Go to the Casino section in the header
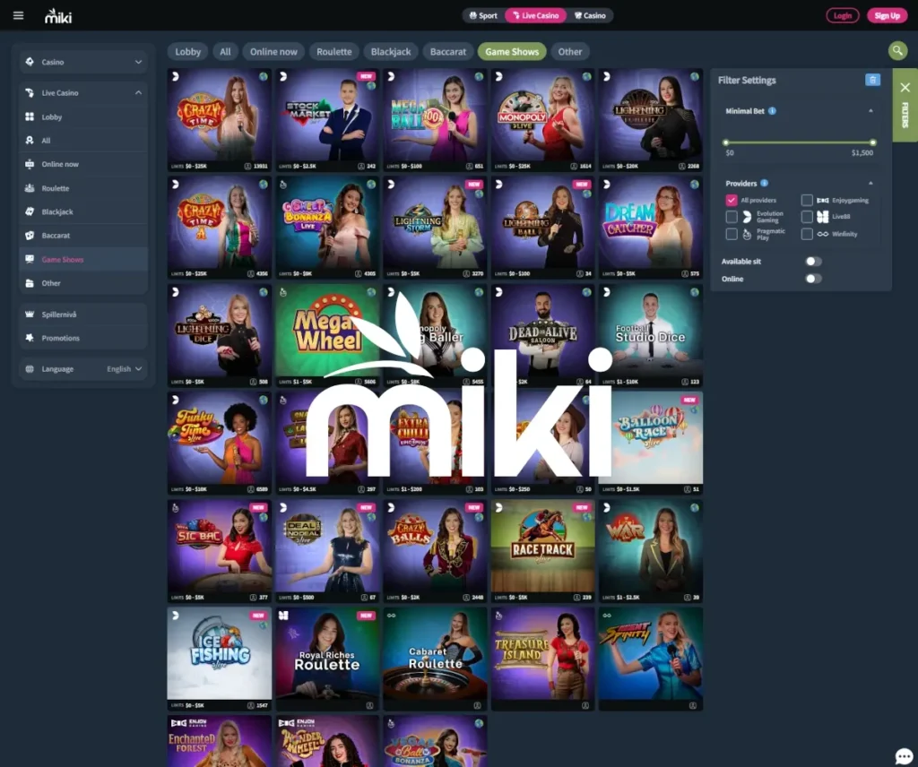The image size is (918, 767). (590, 16)
